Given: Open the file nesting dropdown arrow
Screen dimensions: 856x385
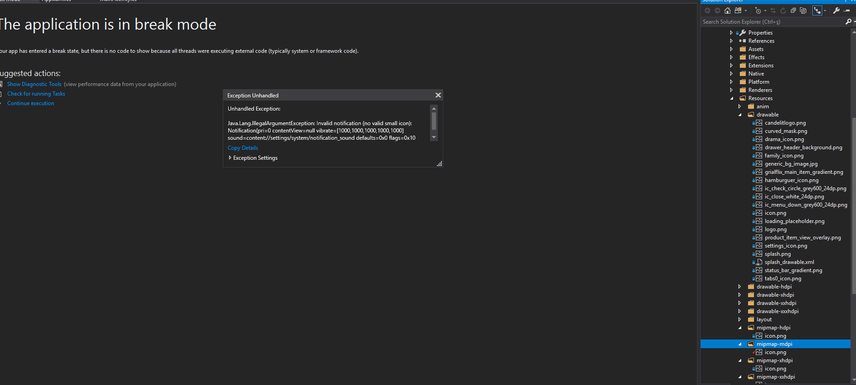Looking at the screenshot, I should click(825, 10).
